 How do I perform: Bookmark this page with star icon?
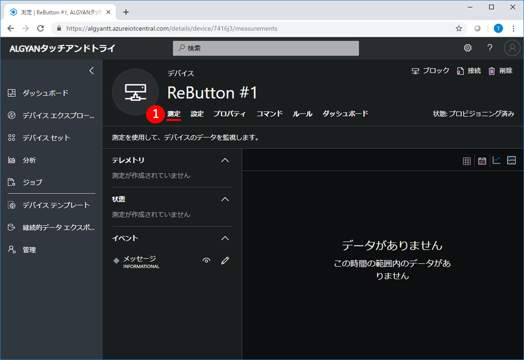(x=459, y=28)
